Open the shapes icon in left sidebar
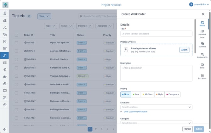Image resolution: width=211 pixels, height=133 pixels. pos(5,34)
